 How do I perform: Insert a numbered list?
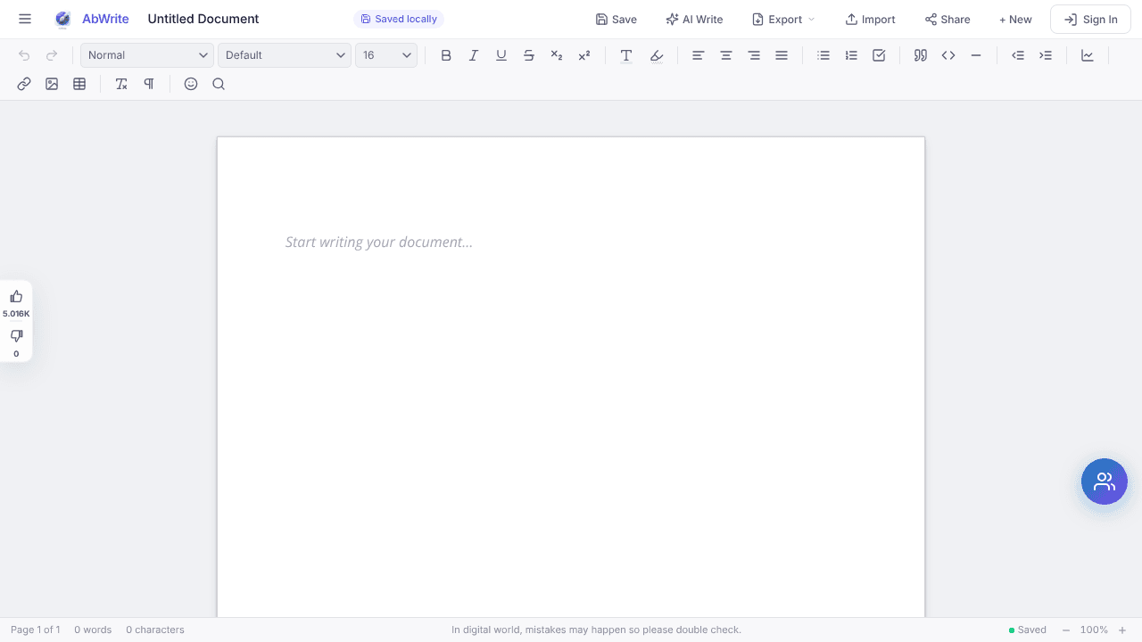pos(851,55)
